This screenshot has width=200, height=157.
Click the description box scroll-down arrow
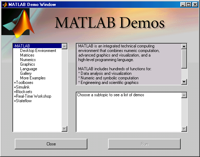coord(184,82)
